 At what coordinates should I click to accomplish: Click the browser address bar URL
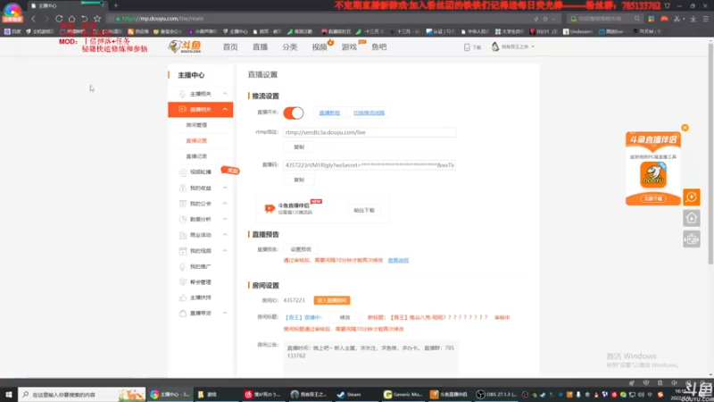click(162, 19)
